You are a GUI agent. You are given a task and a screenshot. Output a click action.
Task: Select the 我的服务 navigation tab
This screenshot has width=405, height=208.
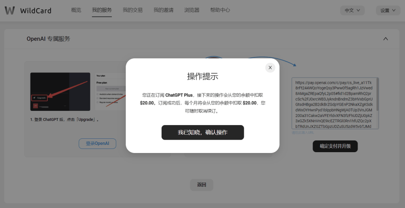tap(102, 10)
